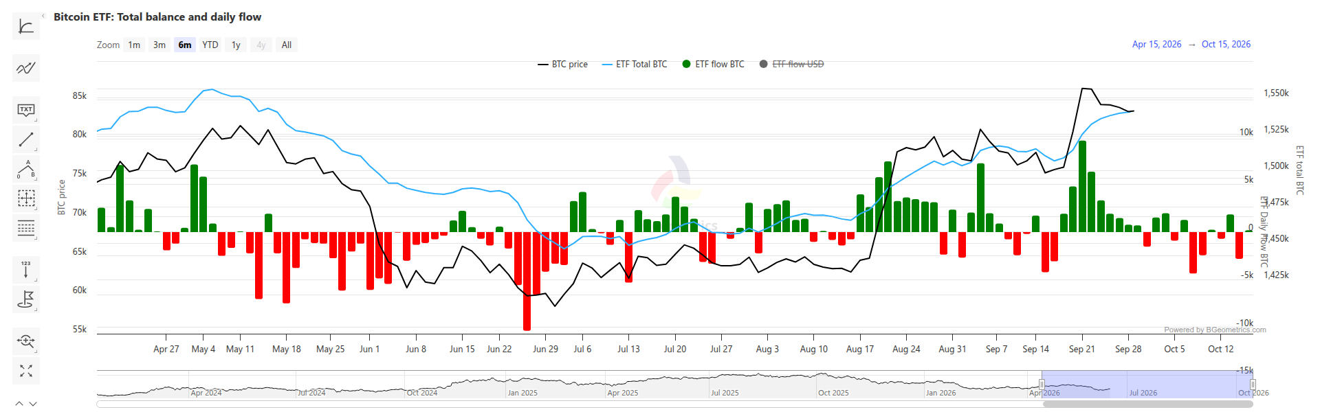Viewport: 1320px width, 412px height.
Task: Expand submenu arrow of Measure tool
Action: (x=36, y=208)
